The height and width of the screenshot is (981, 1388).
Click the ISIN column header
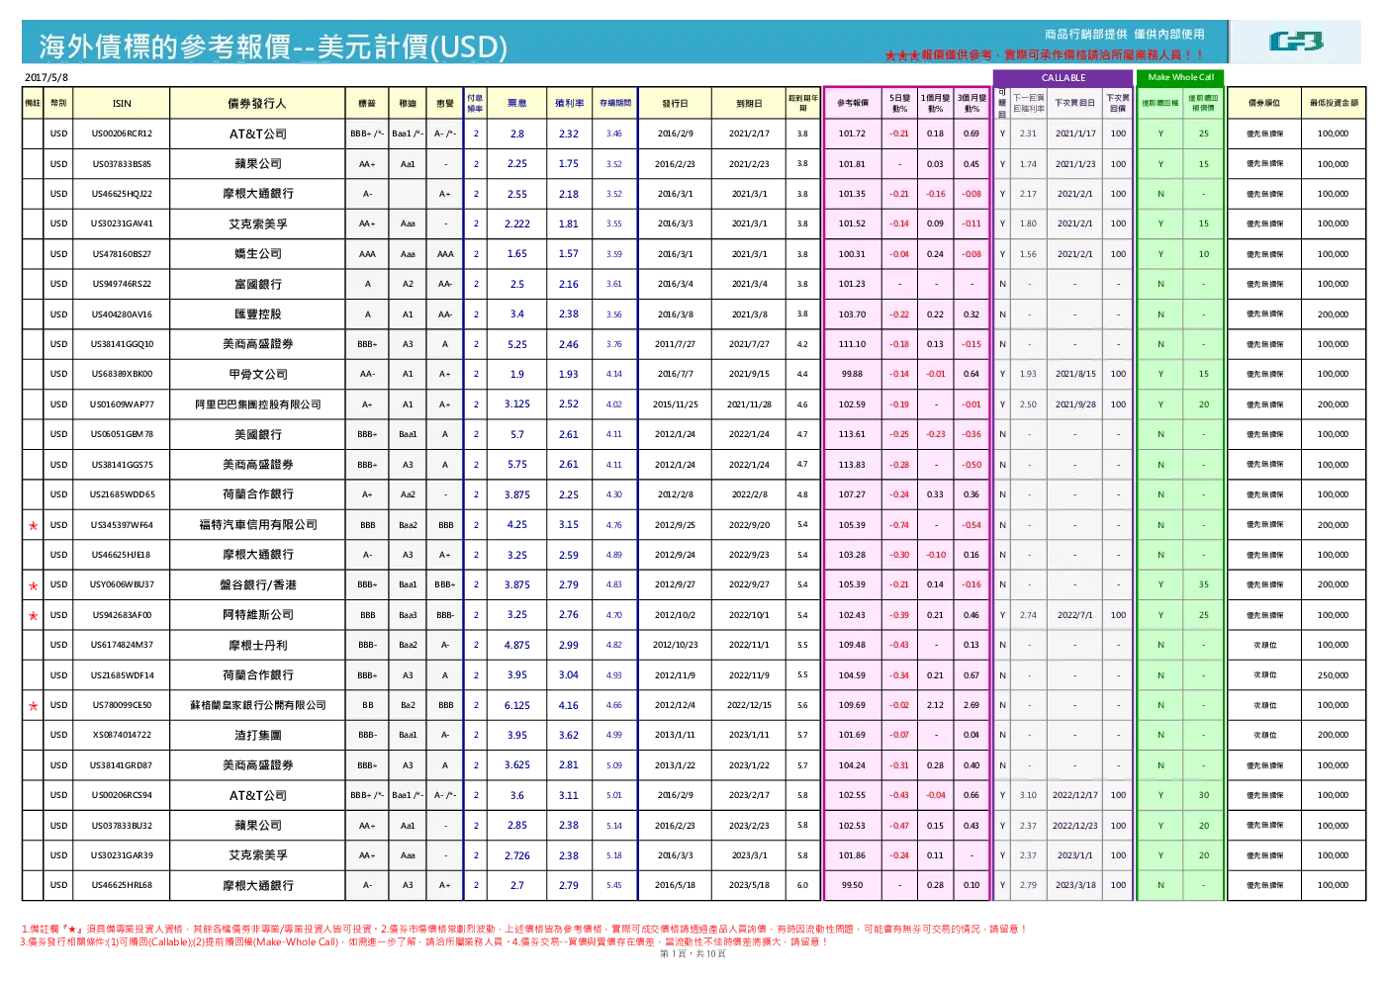(122, 103)
